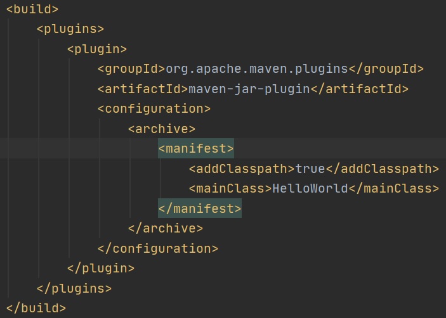The image size is (446, 318).
Task: Click the opening <build> tag
Action: click(32, 9)
